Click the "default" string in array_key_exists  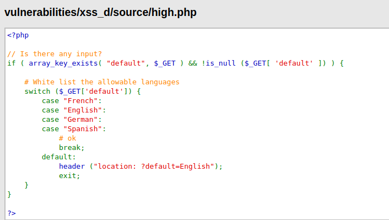(x=126, y=63)
